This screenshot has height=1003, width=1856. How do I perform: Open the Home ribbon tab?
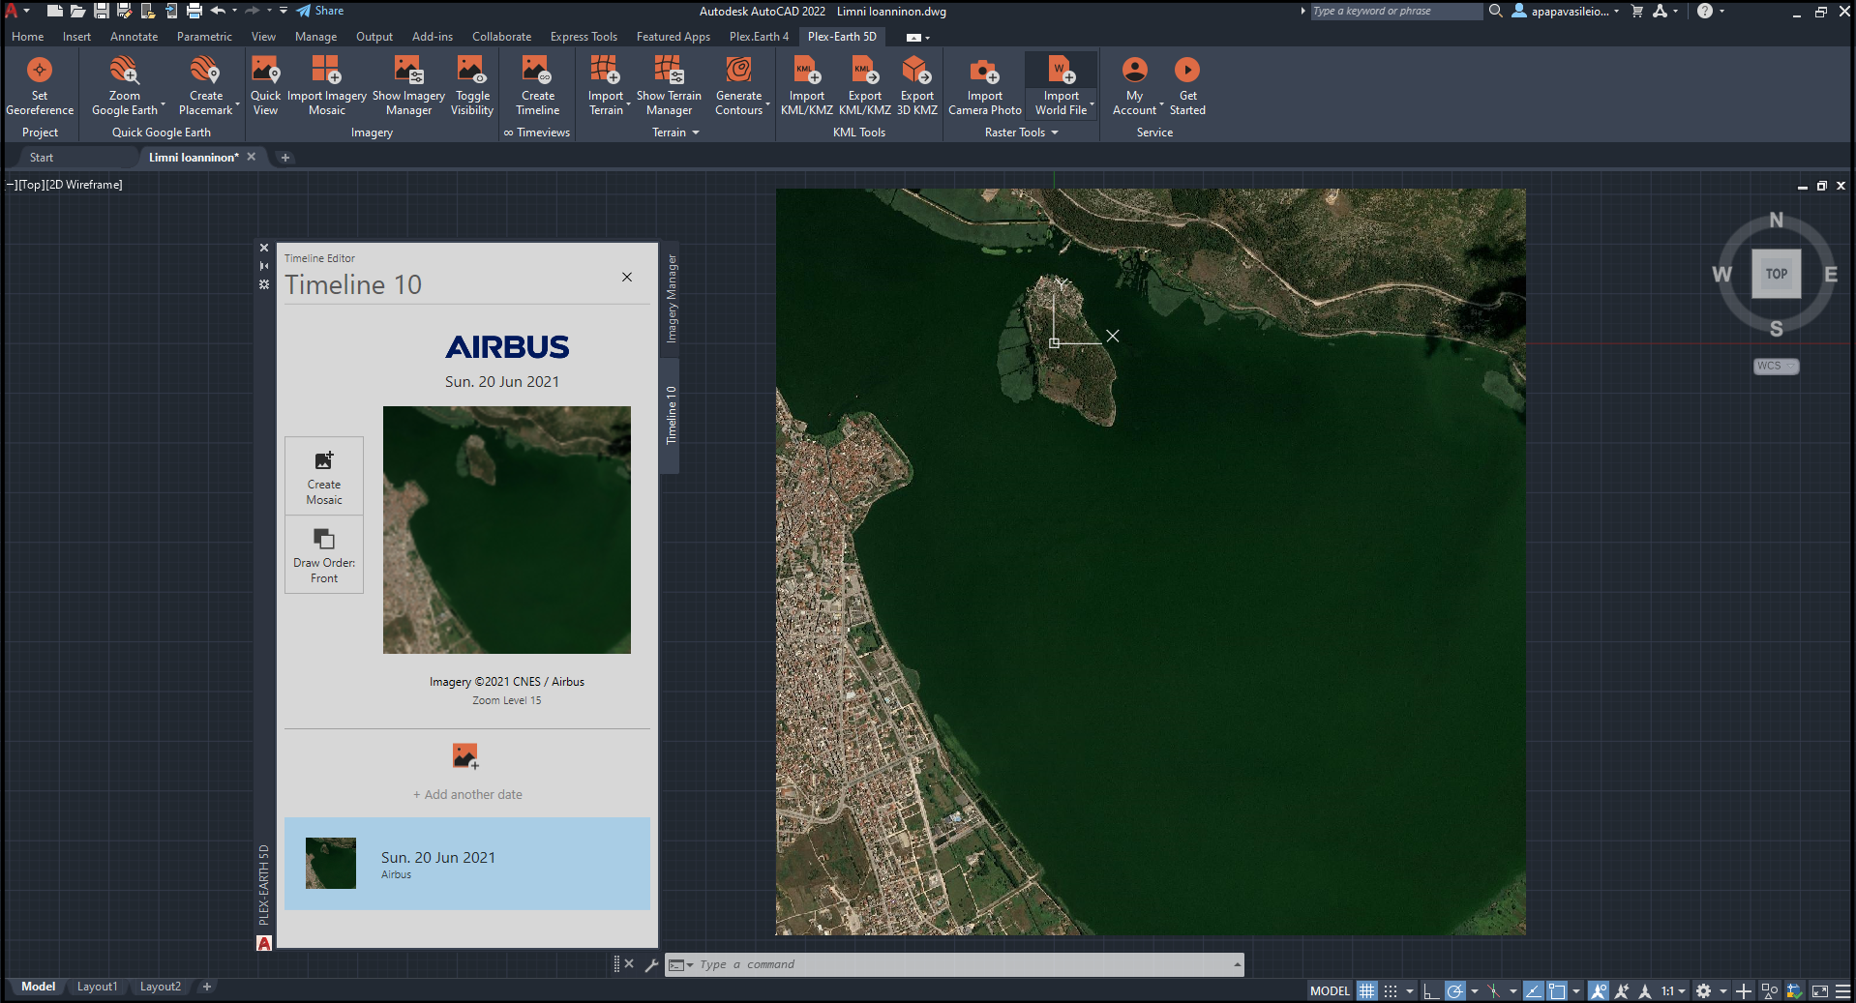pos(28,37)
